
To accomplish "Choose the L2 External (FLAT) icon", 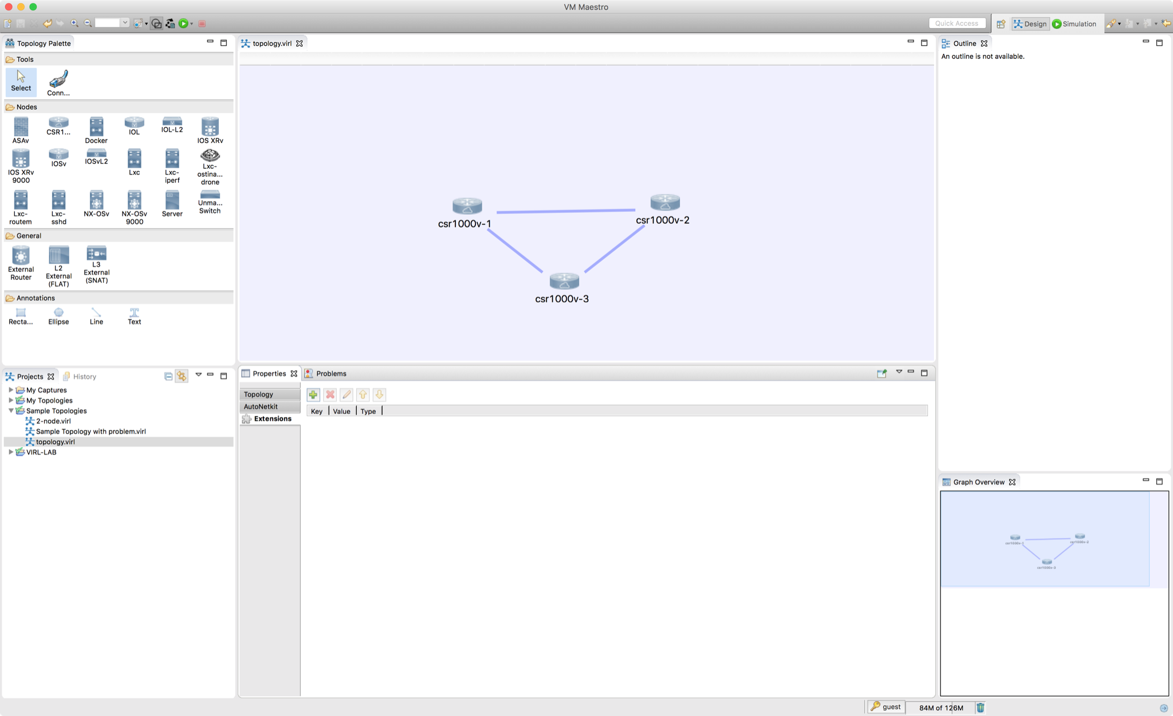I will pos(58,267).
